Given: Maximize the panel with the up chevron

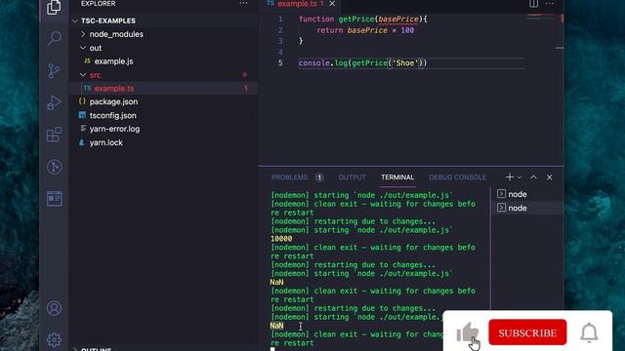Looking at the screenshot, I should point(533,177).
